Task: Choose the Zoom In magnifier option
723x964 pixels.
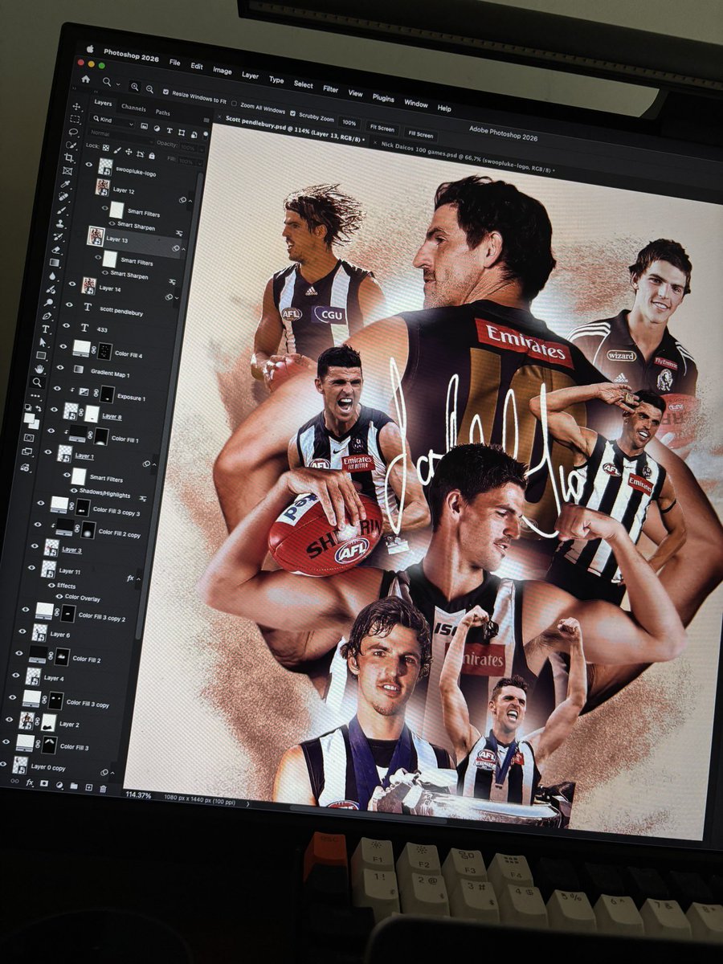Action: click(134, 86)
